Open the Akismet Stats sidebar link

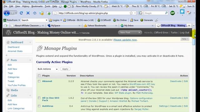click(15, 51)
